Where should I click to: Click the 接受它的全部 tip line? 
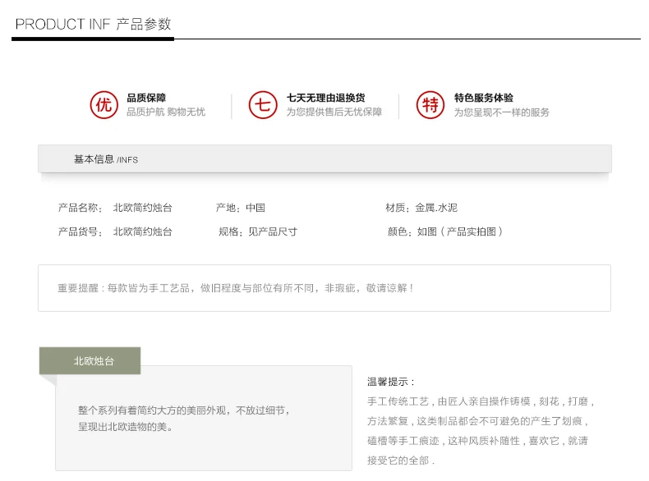401,460
